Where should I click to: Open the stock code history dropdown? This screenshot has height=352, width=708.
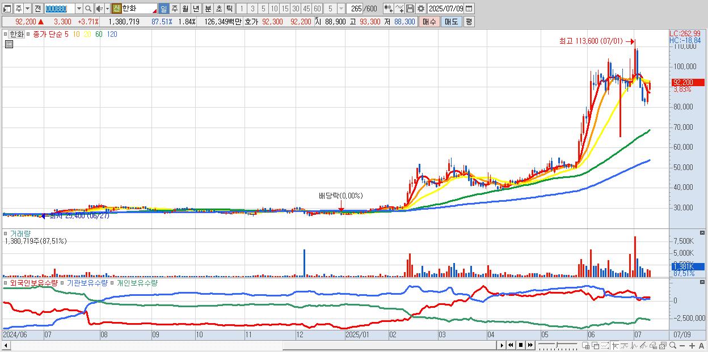(x=79, y=9)
